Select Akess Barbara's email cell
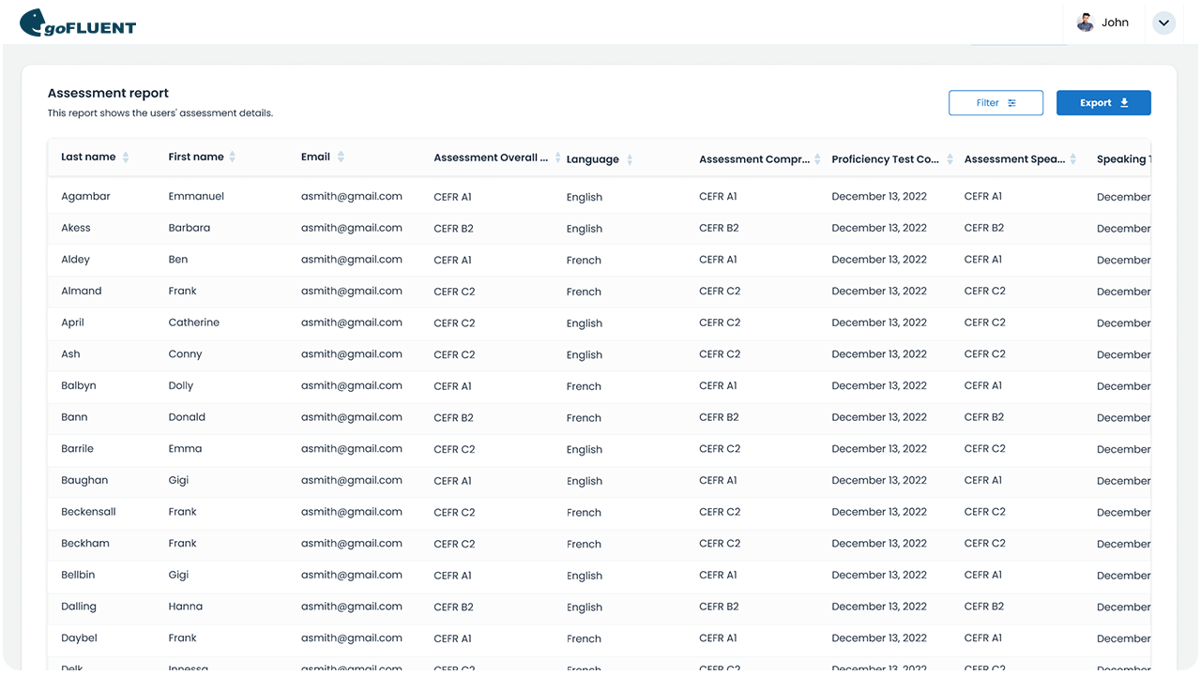 point(351,228)
